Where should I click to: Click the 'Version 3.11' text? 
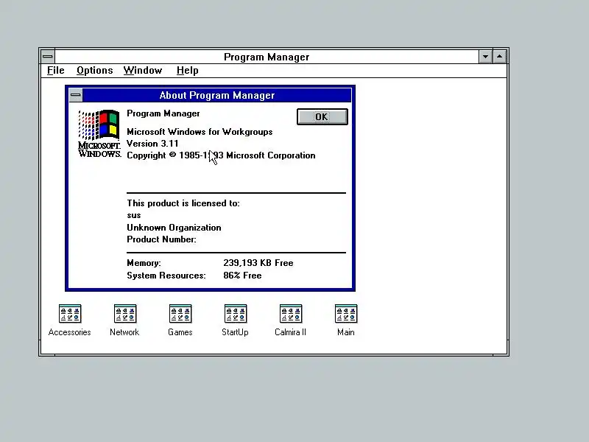click(x=152, y=144)
